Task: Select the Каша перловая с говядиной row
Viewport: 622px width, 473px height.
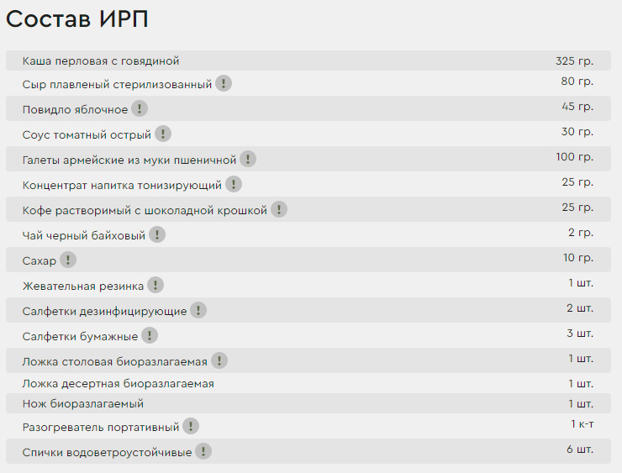Action: point(308,60)
